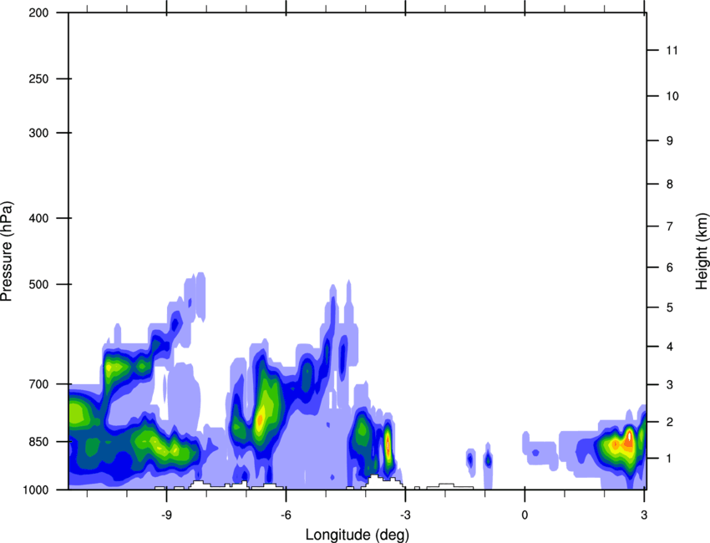Click the 'Height (km)' axis title
Viewport: 710px width, 543px height.
(702, 251)
